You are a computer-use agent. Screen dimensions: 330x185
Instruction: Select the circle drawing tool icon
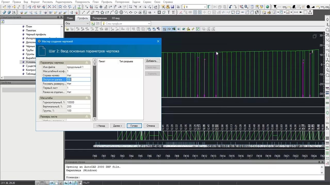117,12
